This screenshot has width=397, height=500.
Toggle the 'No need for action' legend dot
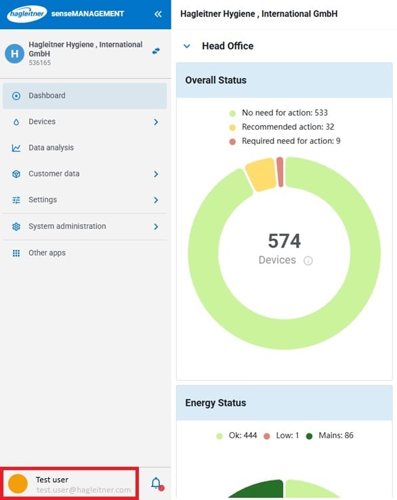(232, 113)
